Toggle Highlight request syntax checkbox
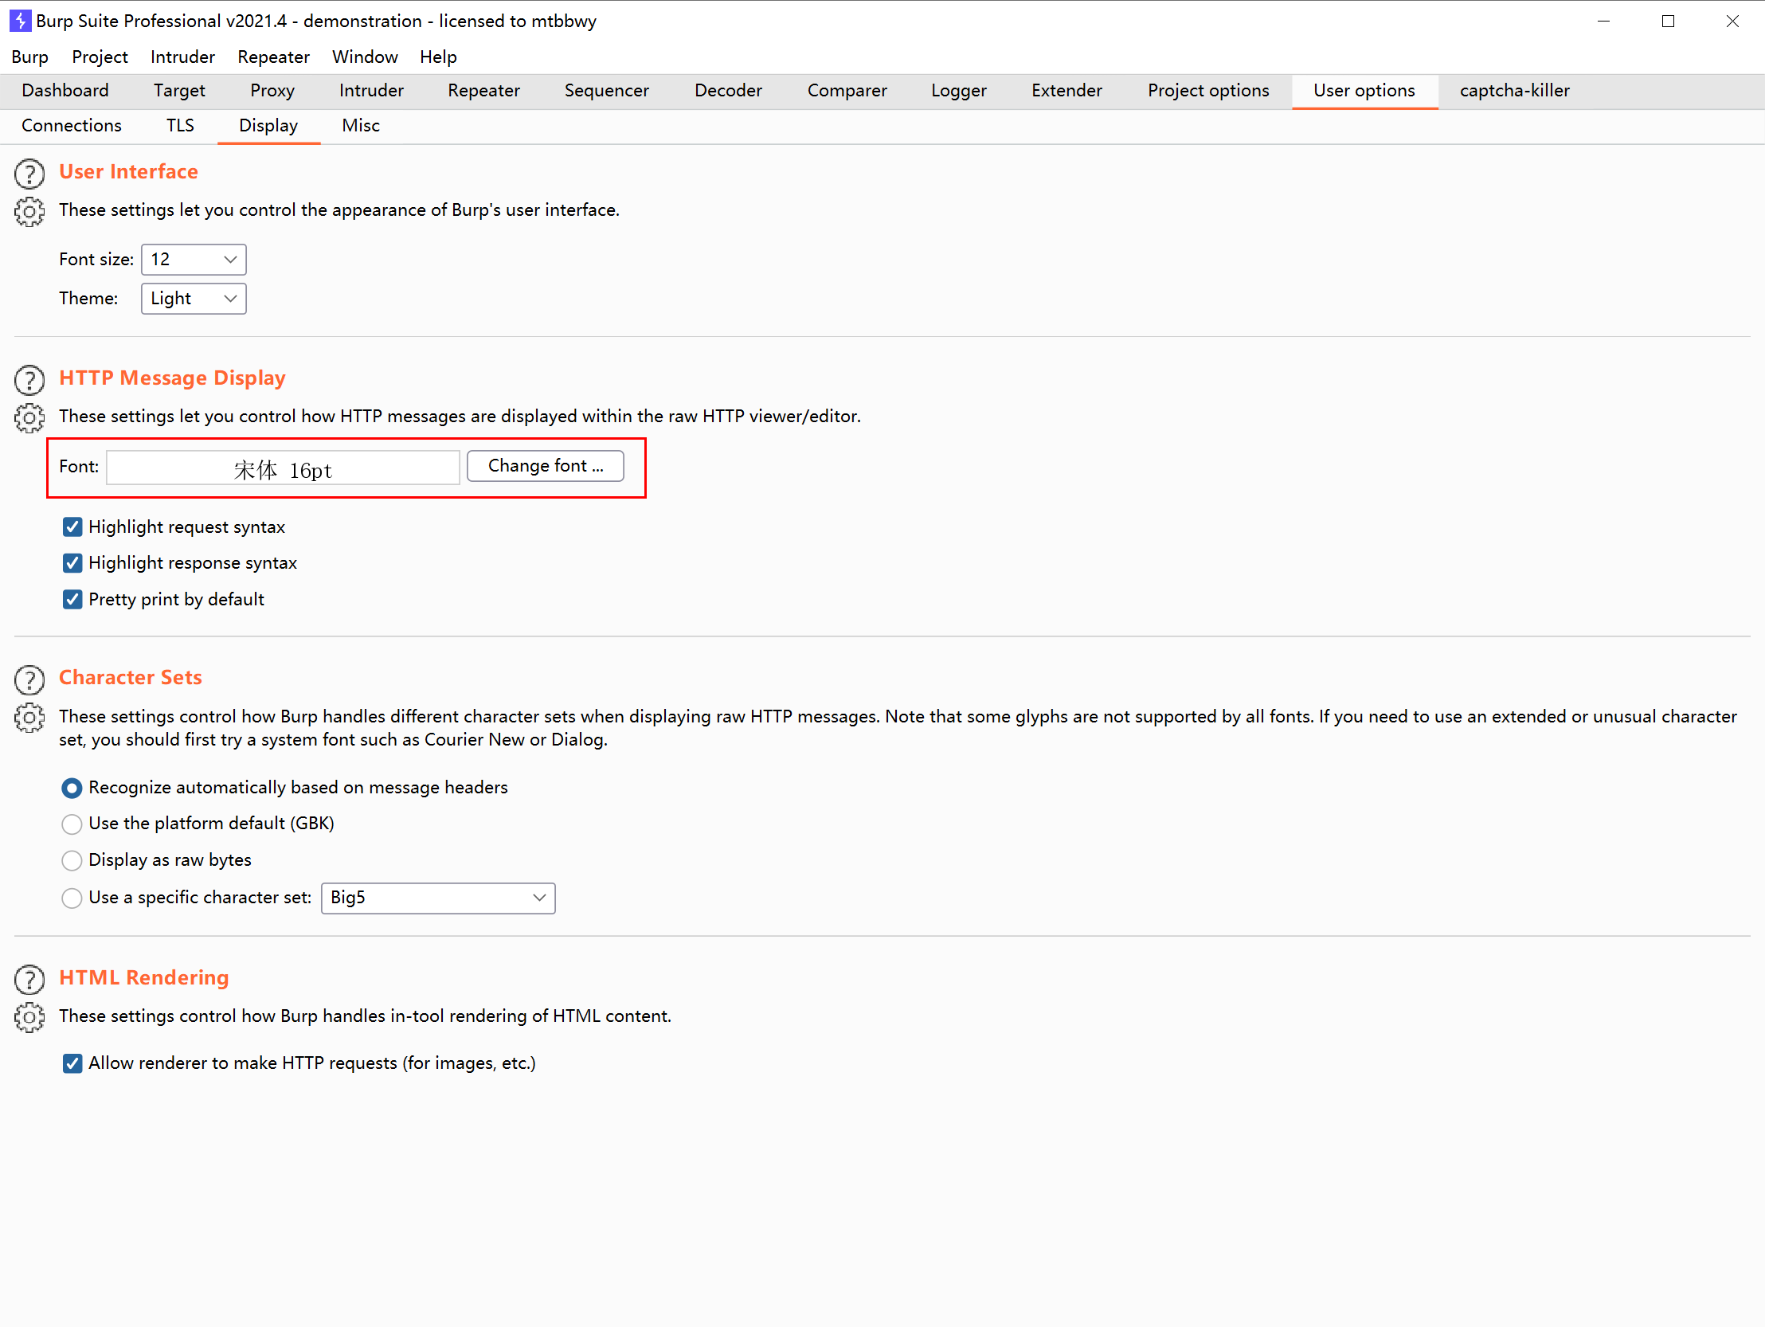The width and height of the screenshot is (1765, 1327). [x=72, y=526]
